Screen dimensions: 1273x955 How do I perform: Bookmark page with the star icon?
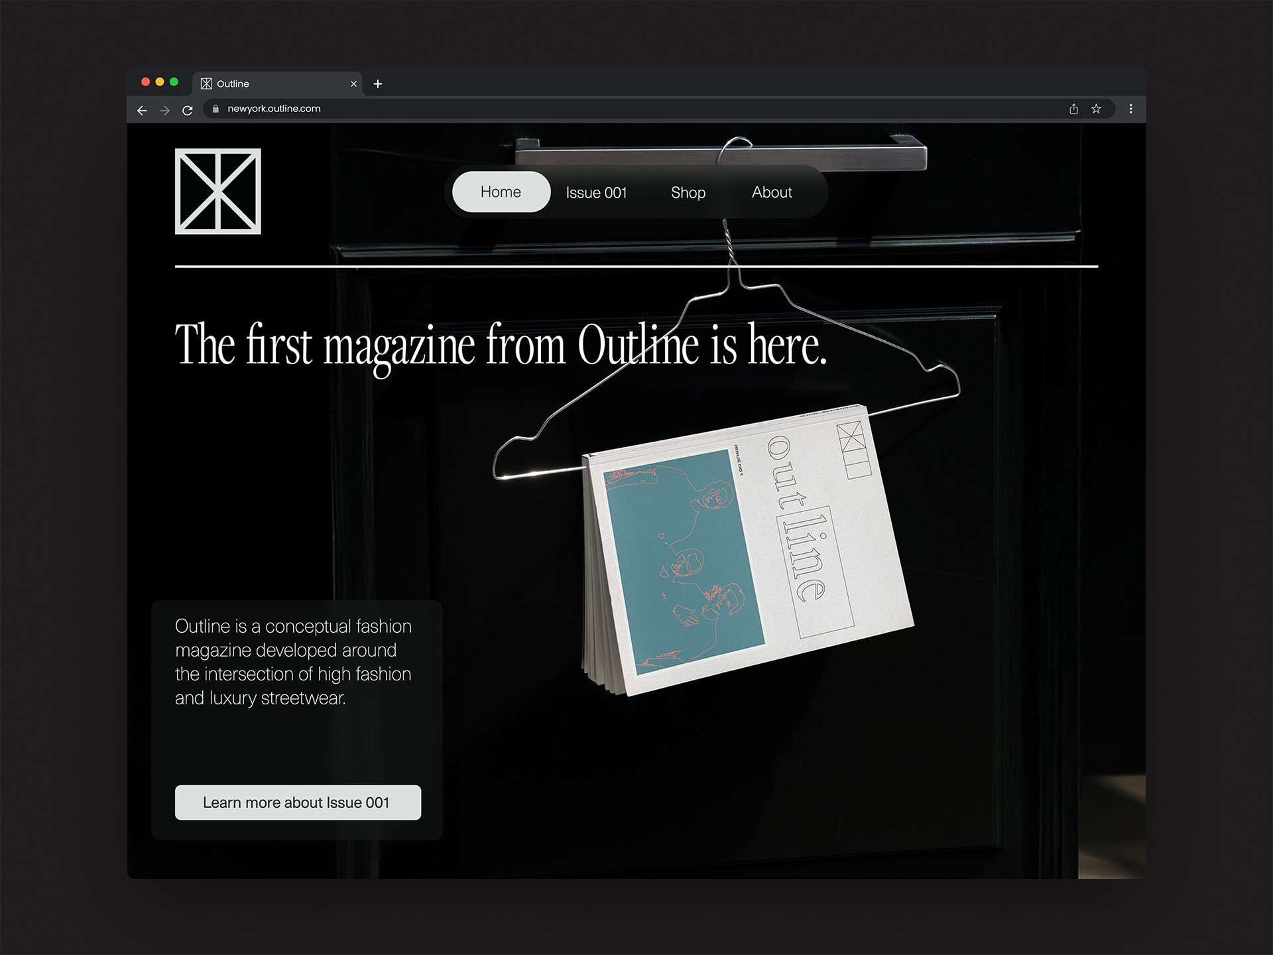1096,109
